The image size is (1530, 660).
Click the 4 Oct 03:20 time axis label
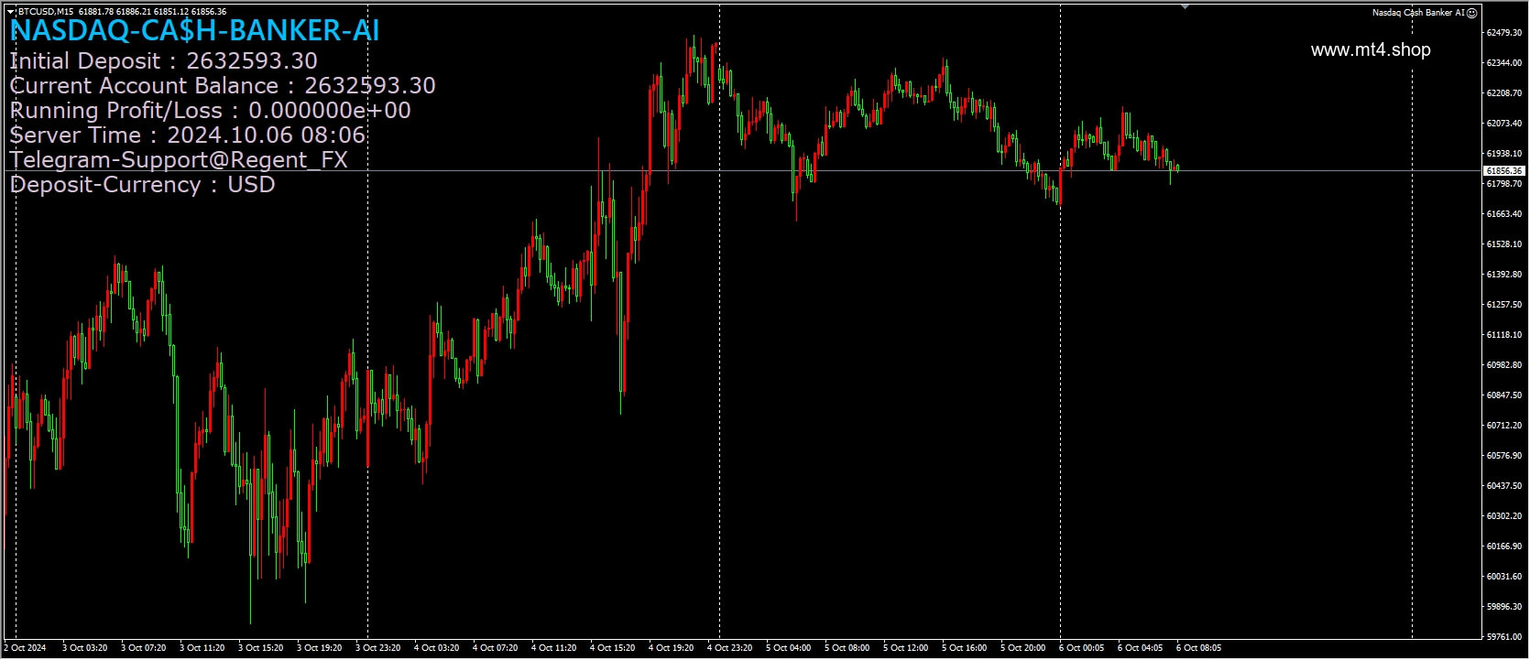tap(436, 648)
